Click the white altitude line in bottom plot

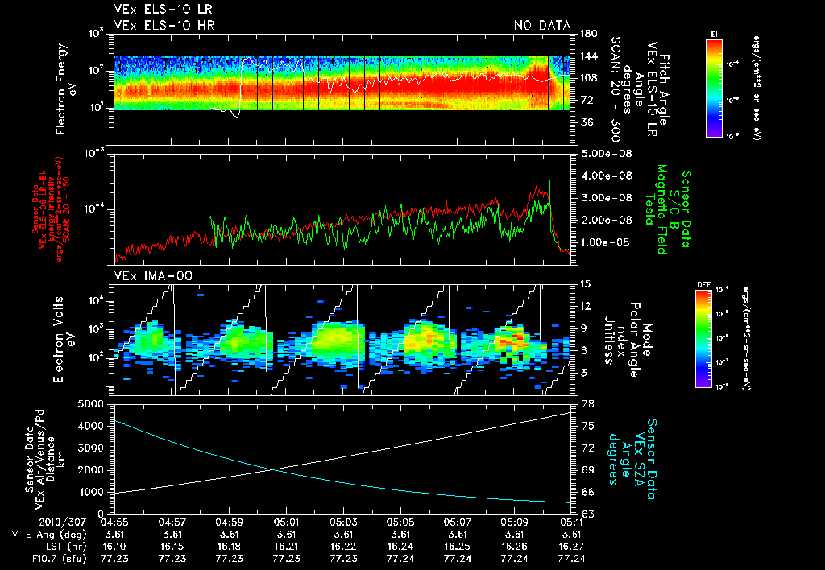tap(400, 448)
